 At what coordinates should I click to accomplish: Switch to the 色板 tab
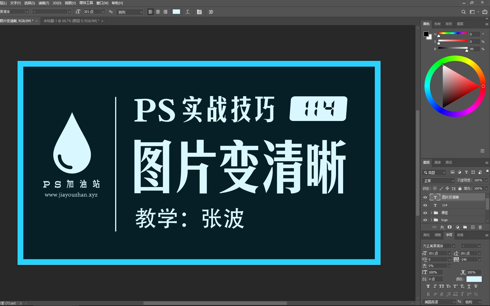(438, 24)
